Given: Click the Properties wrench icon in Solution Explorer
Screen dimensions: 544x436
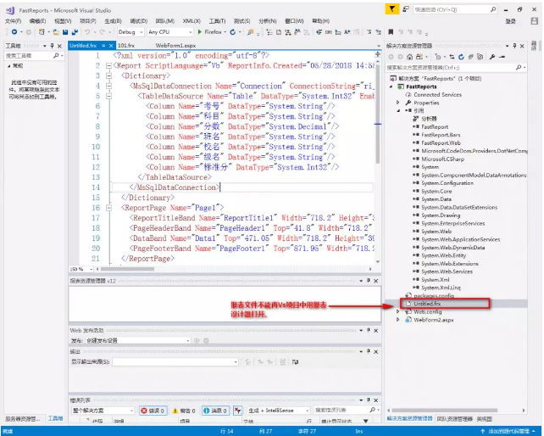Looking at the screenshot, I should (492, 57).
